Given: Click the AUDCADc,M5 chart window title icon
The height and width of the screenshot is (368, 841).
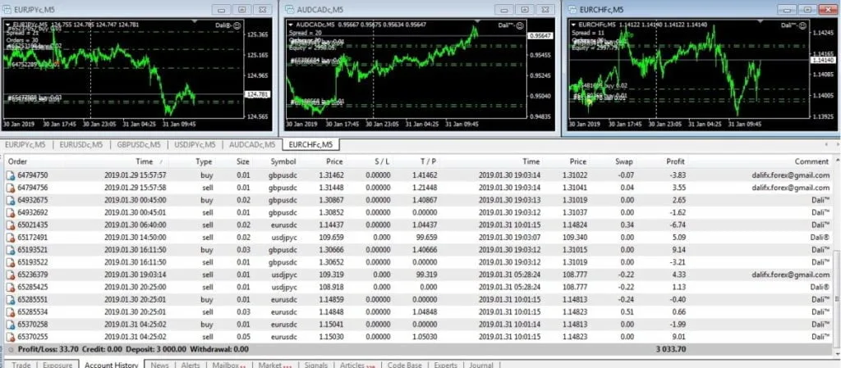Looking at the screenshot, I should click(290, 9).
